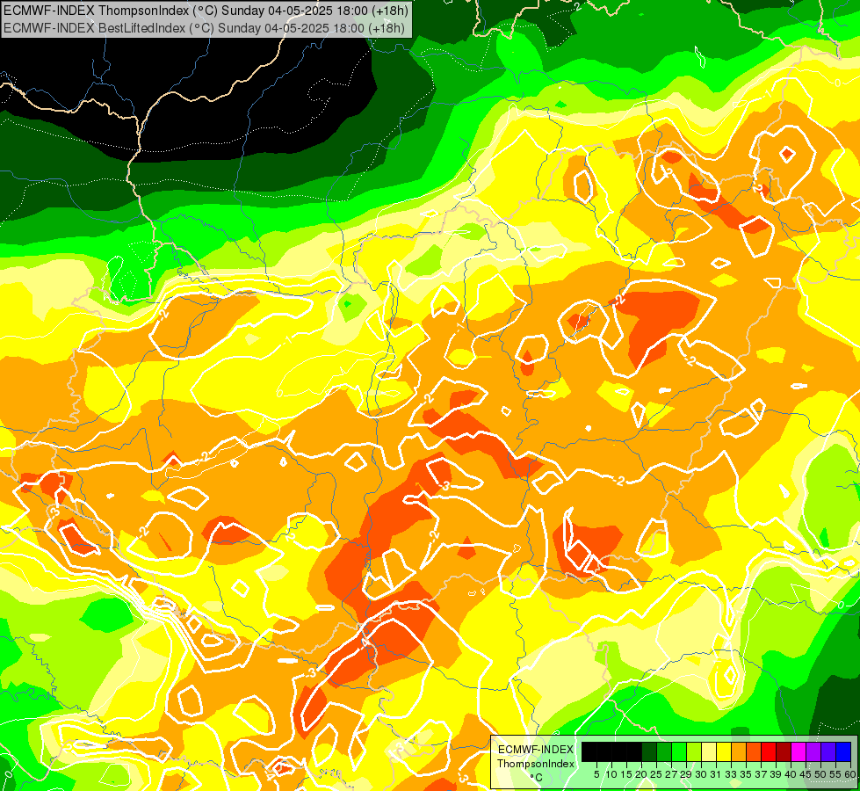The image size is (860, 791).
Task: Click the legend scale value '31'
Action: (x=716, y=774)
